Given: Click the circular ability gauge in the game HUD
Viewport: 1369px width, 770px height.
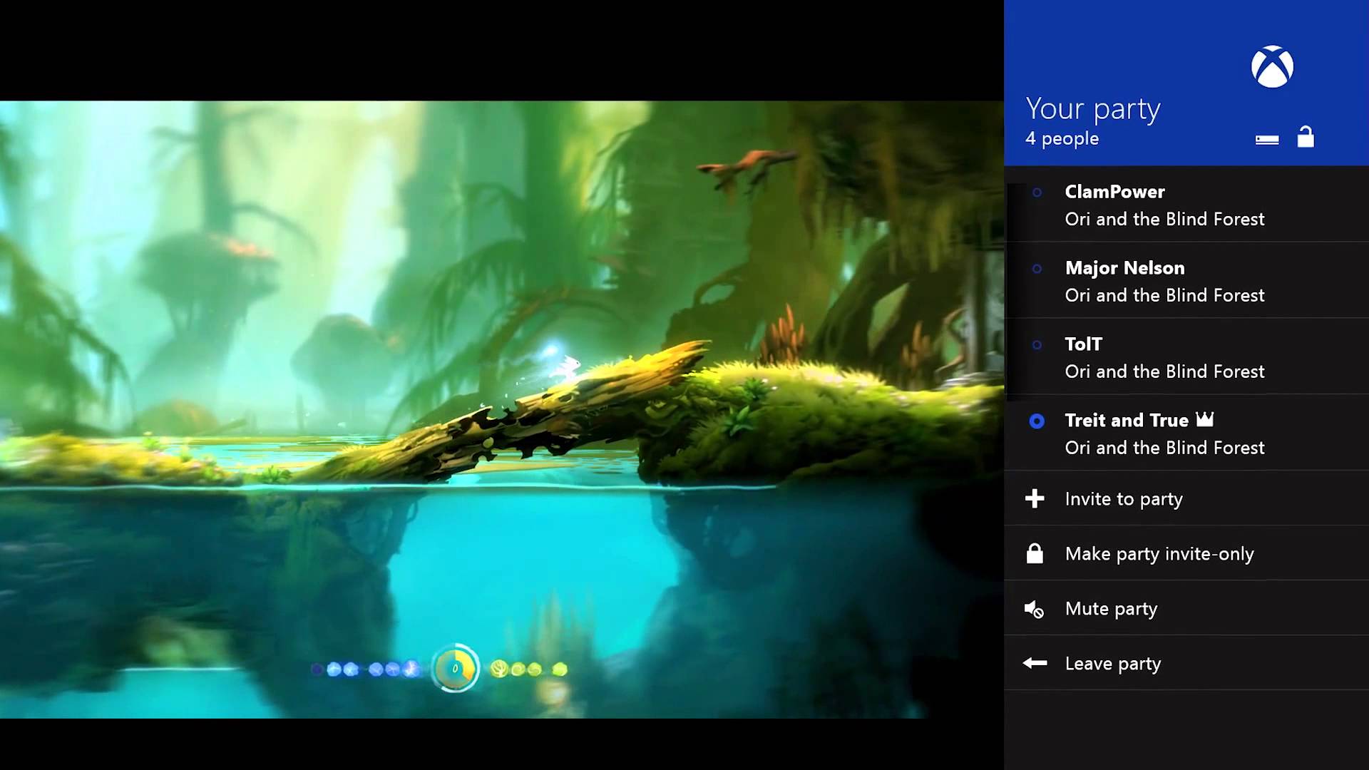Looking at the screenshot, I should 456,668.
